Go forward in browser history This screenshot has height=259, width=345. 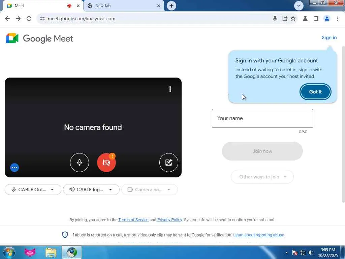[18, 19]
